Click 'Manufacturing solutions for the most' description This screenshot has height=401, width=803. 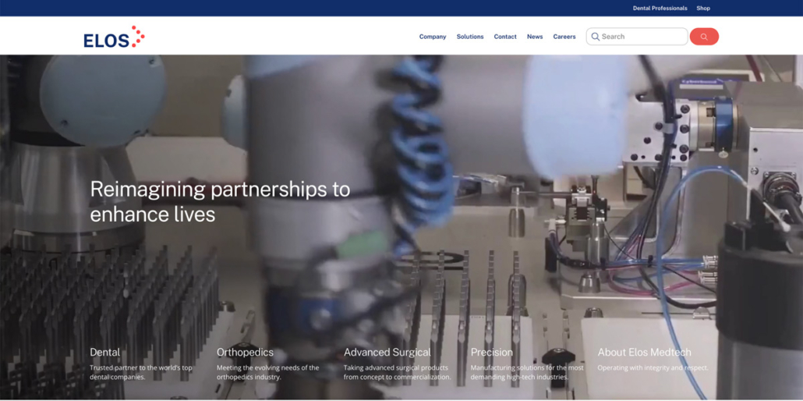pos(527,367)
